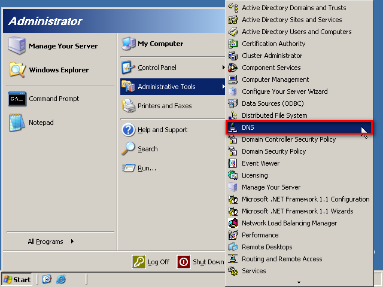The height and width of the screenshot is (287, 383).
Task: Click the Active Directory Users and Computers icon
Action: 233,32
